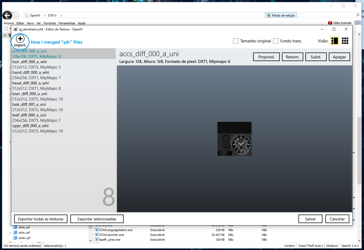The height and width of the screenshot is (250, 364).
Task: Open the Ferramentas menu
Action: (67, 23)
